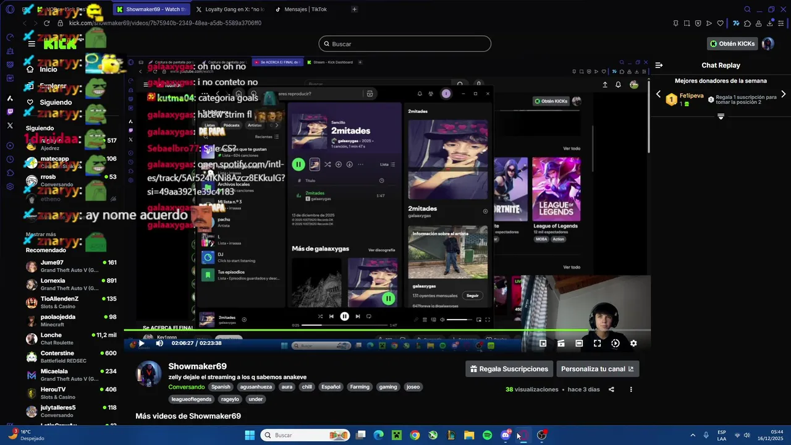Image resolution: width=791 pixels, height=445 pixels.
Task: Open a new browser tab
Action: point(354,9)
